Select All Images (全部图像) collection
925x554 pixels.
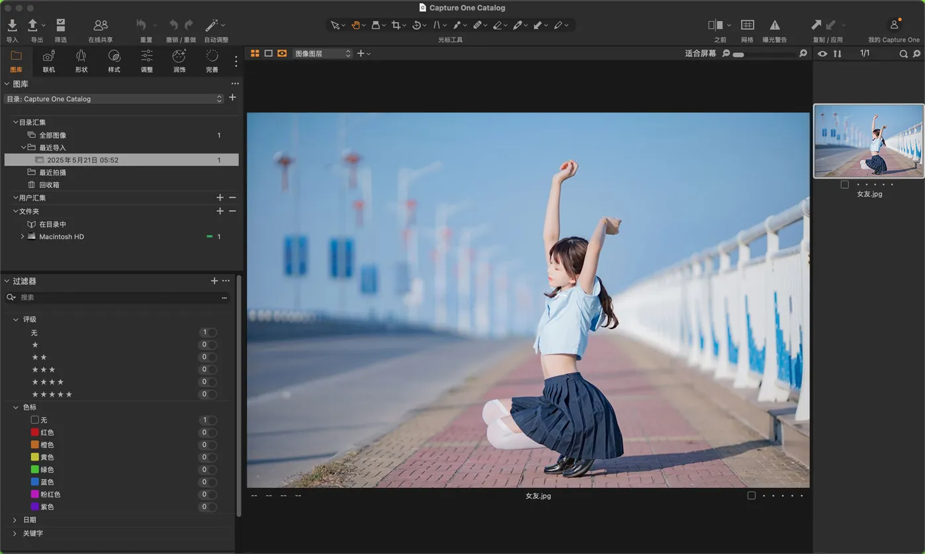click(x=52, y=135)
